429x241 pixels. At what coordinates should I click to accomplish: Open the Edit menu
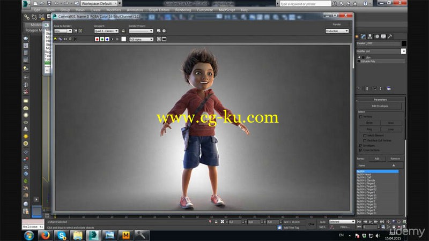pyautogui.click(x=37, y=10)
